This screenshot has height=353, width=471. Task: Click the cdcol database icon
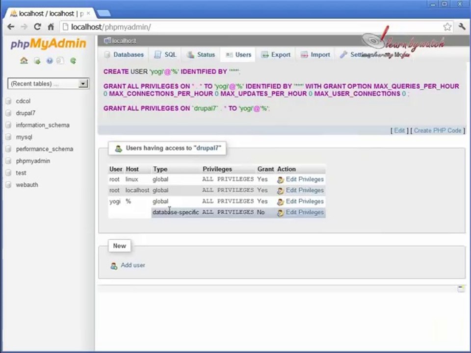pyautogui.click(x=9, y=101)
